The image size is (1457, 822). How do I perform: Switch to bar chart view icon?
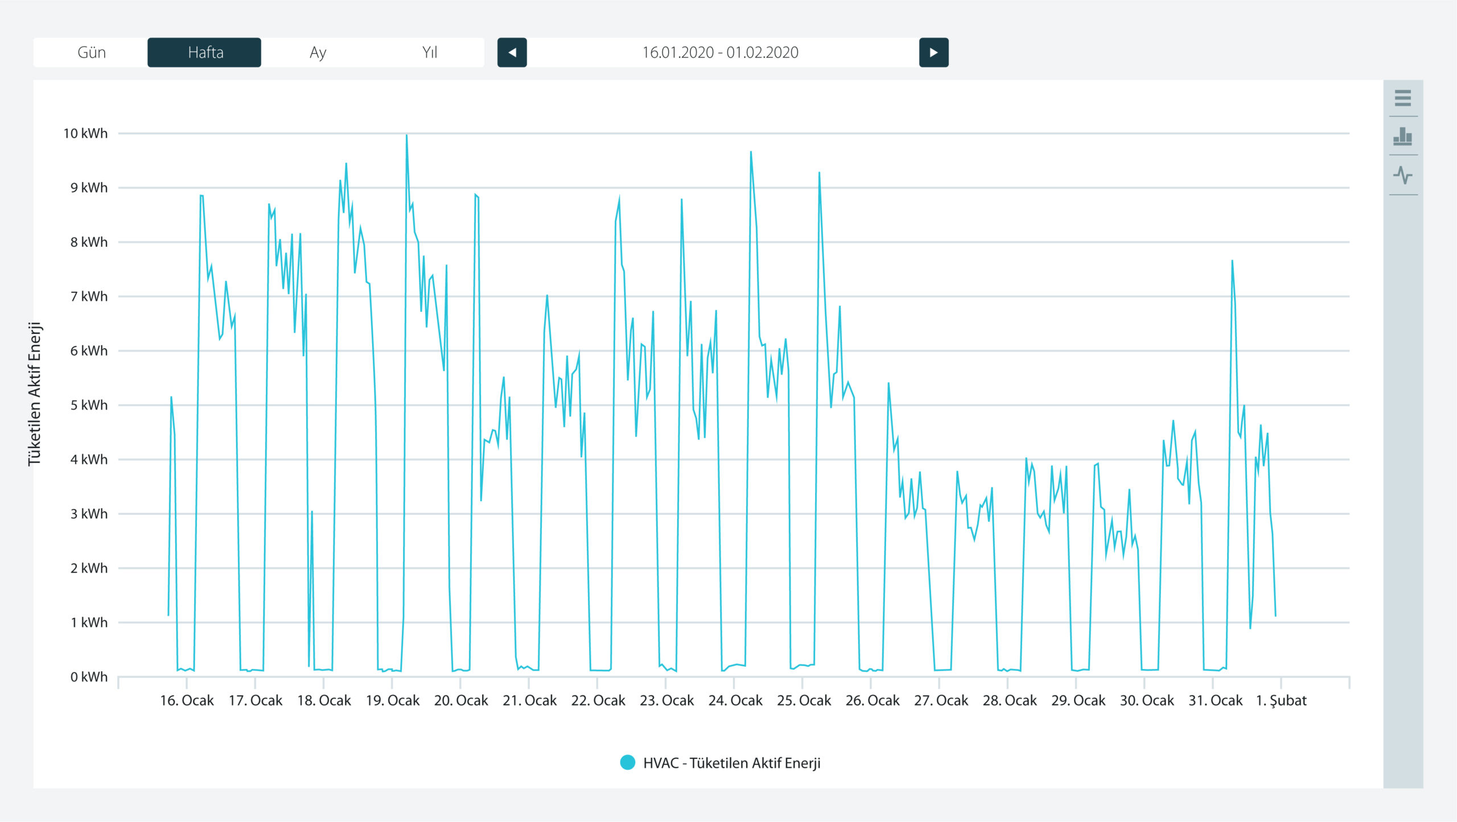(x=1403, y=137)
